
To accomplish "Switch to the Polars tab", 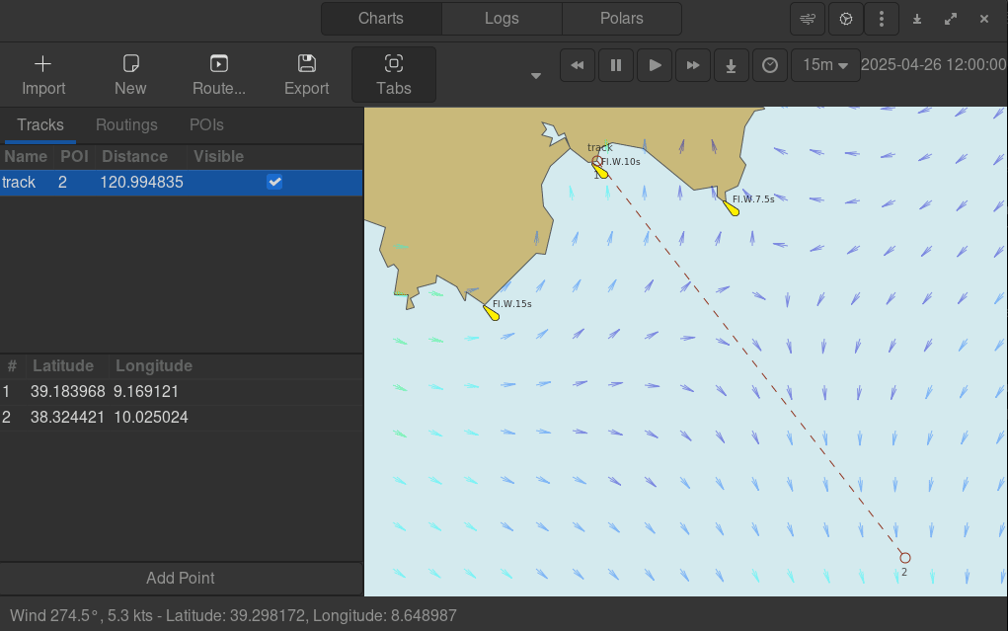I will pos(621,19).
